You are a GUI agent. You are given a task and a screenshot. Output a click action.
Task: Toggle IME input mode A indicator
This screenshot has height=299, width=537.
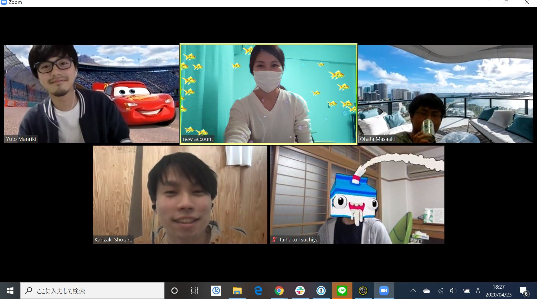click(x=478, y=291)
